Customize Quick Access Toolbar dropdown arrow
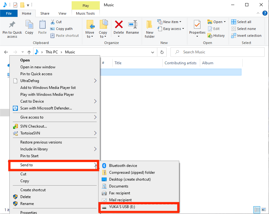 click(28, 5)
